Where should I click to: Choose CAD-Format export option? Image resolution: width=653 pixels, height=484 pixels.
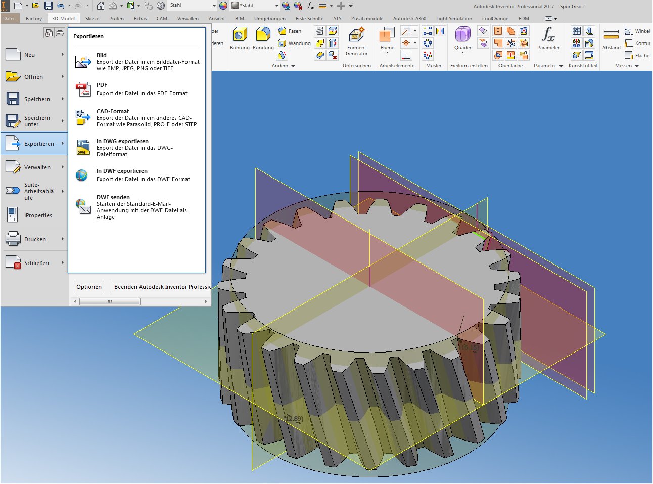point(137,118)
